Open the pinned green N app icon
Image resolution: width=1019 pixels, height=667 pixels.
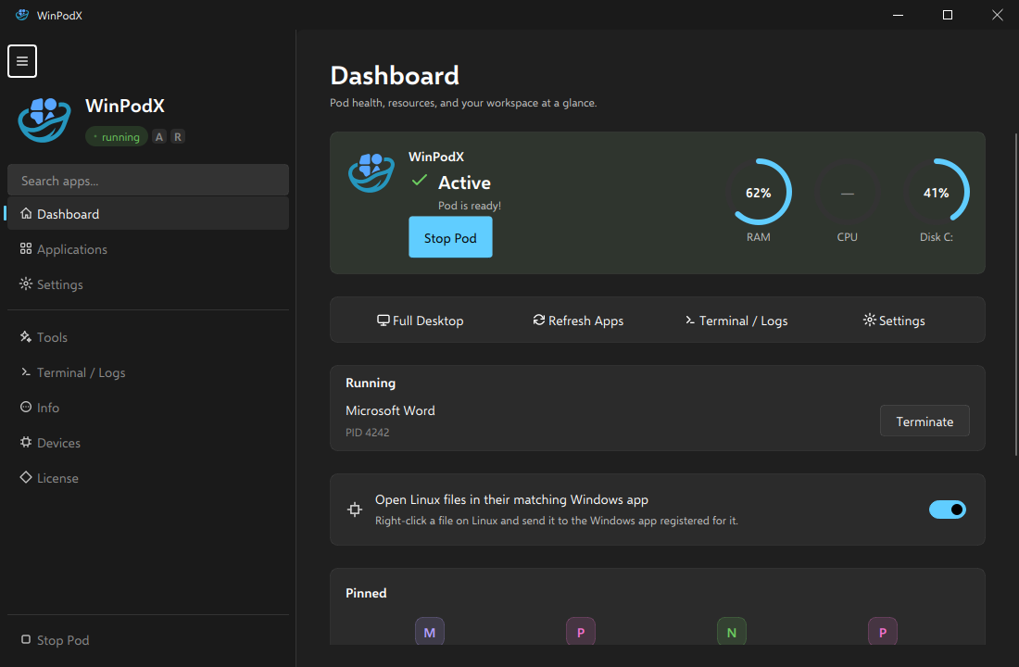point(732,631)
